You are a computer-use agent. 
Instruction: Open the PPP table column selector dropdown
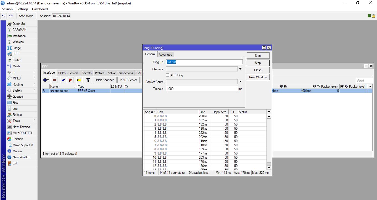pyautogui.click(x=370, y=86)
